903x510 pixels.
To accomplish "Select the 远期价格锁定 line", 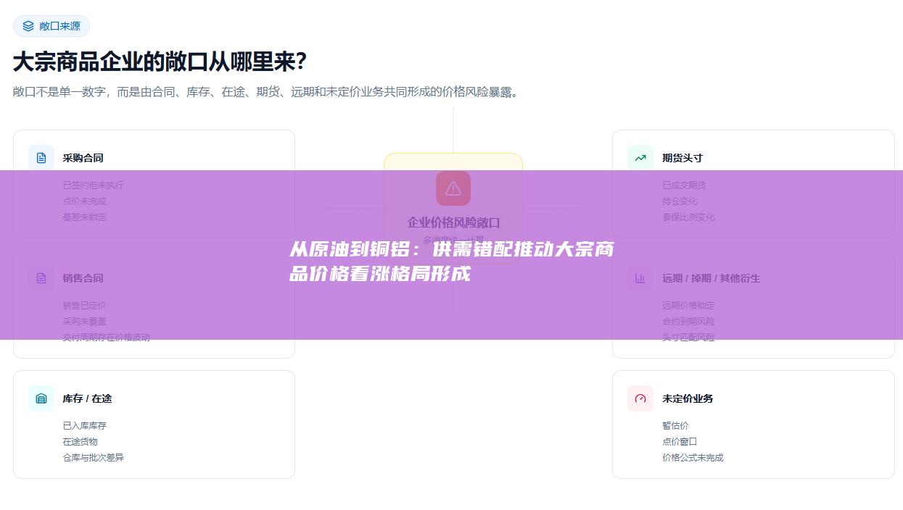I will [688, 305].
